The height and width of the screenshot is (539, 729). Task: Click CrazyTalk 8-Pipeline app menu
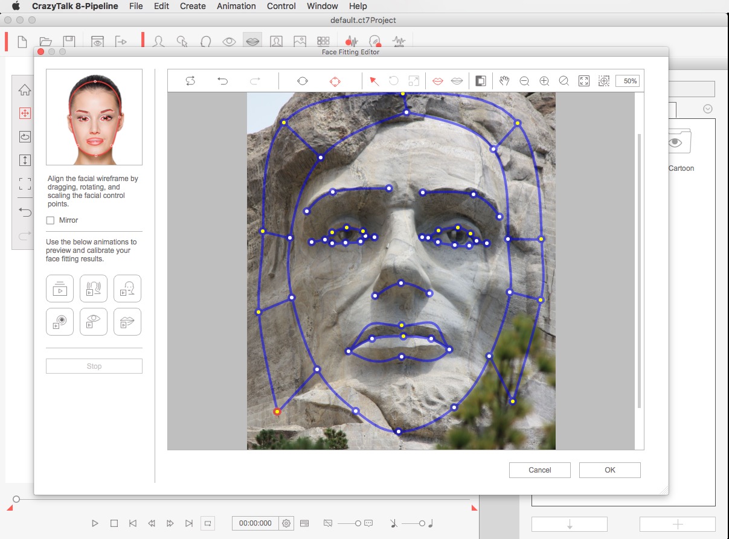(x=75, y=6)
